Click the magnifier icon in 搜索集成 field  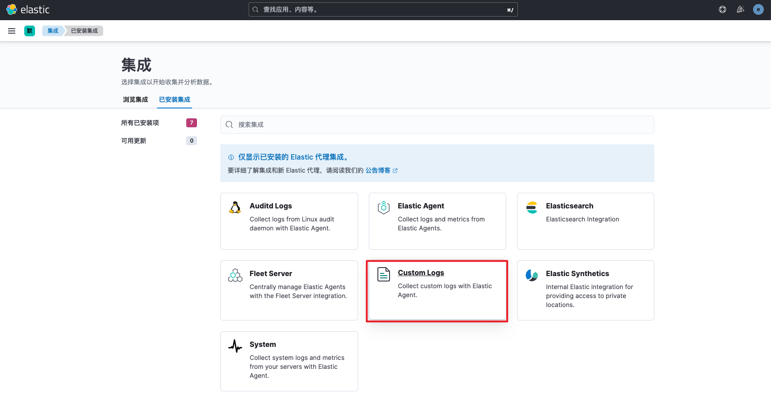click(229, 125)
